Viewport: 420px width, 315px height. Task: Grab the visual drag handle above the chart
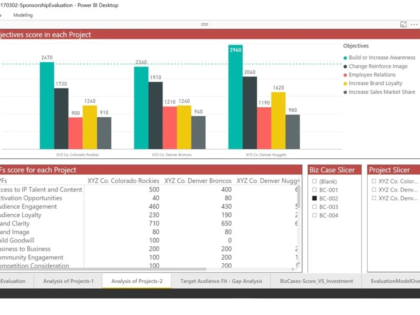(x=205, y=24)
